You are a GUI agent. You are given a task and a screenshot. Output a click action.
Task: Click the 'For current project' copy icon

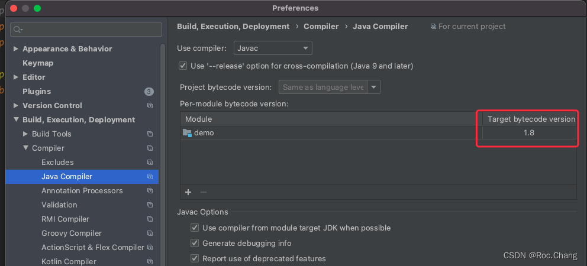point(434,27)
